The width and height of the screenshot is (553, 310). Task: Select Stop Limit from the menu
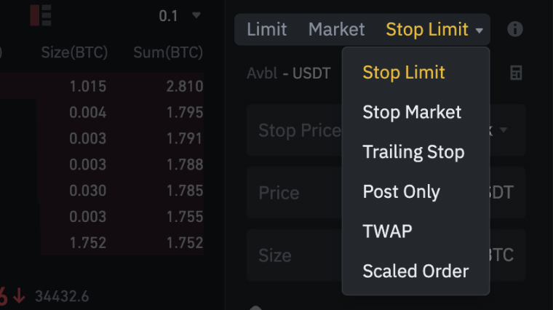point(404,73)
